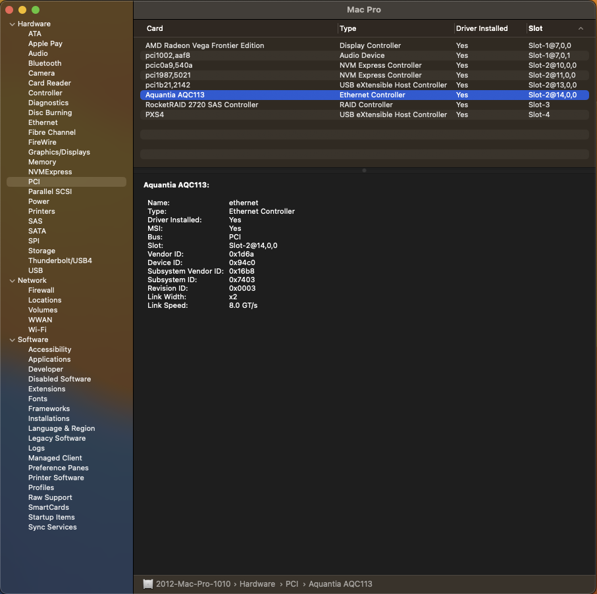The height and width of the screenshot is (594, 597).
Task: Select Memory in the sidebar
Action: tap(42, 162)
